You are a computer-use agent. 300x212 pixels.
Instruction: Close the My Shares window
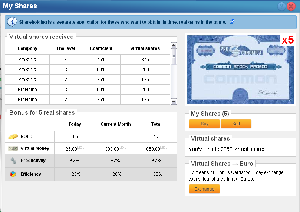click(x=291, y=7)
